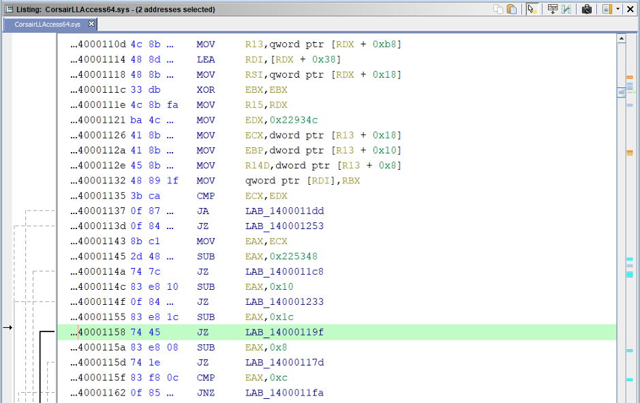Screen dimensions: 640x403
Task: Select bytes 3b ca
Action: pos(145,196)
